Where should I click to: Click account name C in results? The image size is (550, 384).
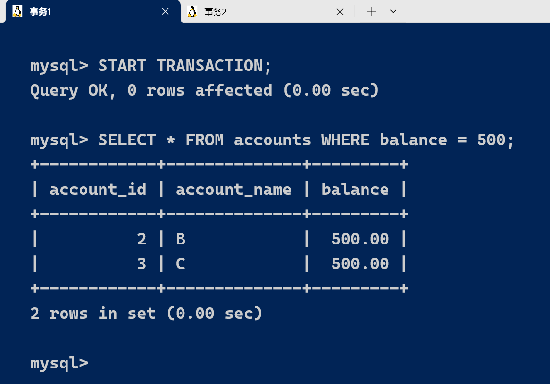[181, 264]
